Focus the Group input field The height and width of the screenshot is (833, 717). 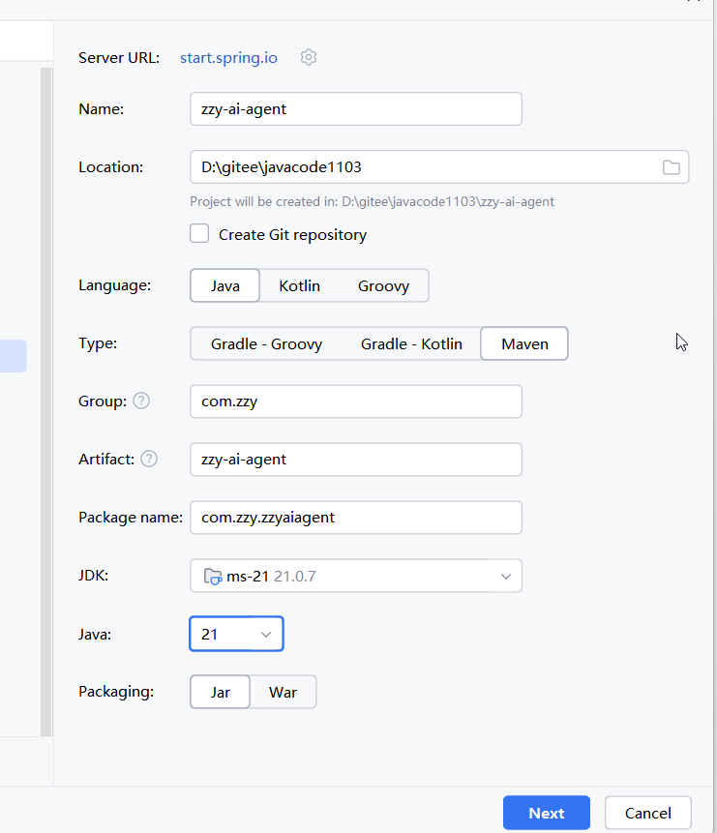click(355, 402)
